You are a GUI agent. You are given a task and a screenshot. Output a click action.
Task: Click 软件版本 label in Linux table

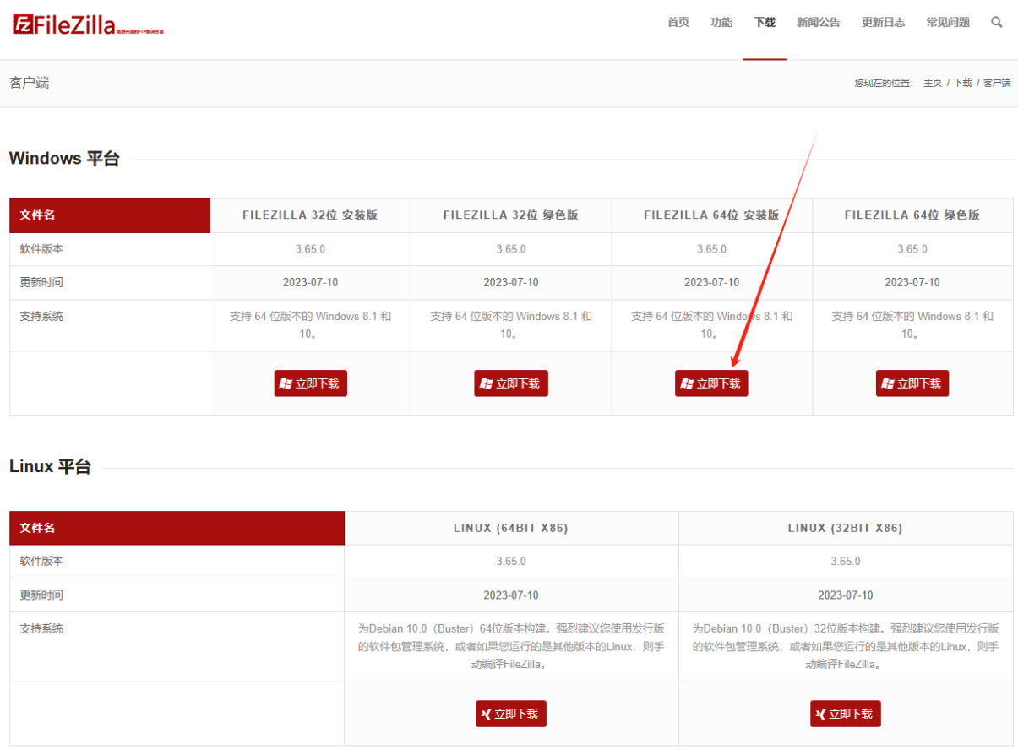click(41, 561)
